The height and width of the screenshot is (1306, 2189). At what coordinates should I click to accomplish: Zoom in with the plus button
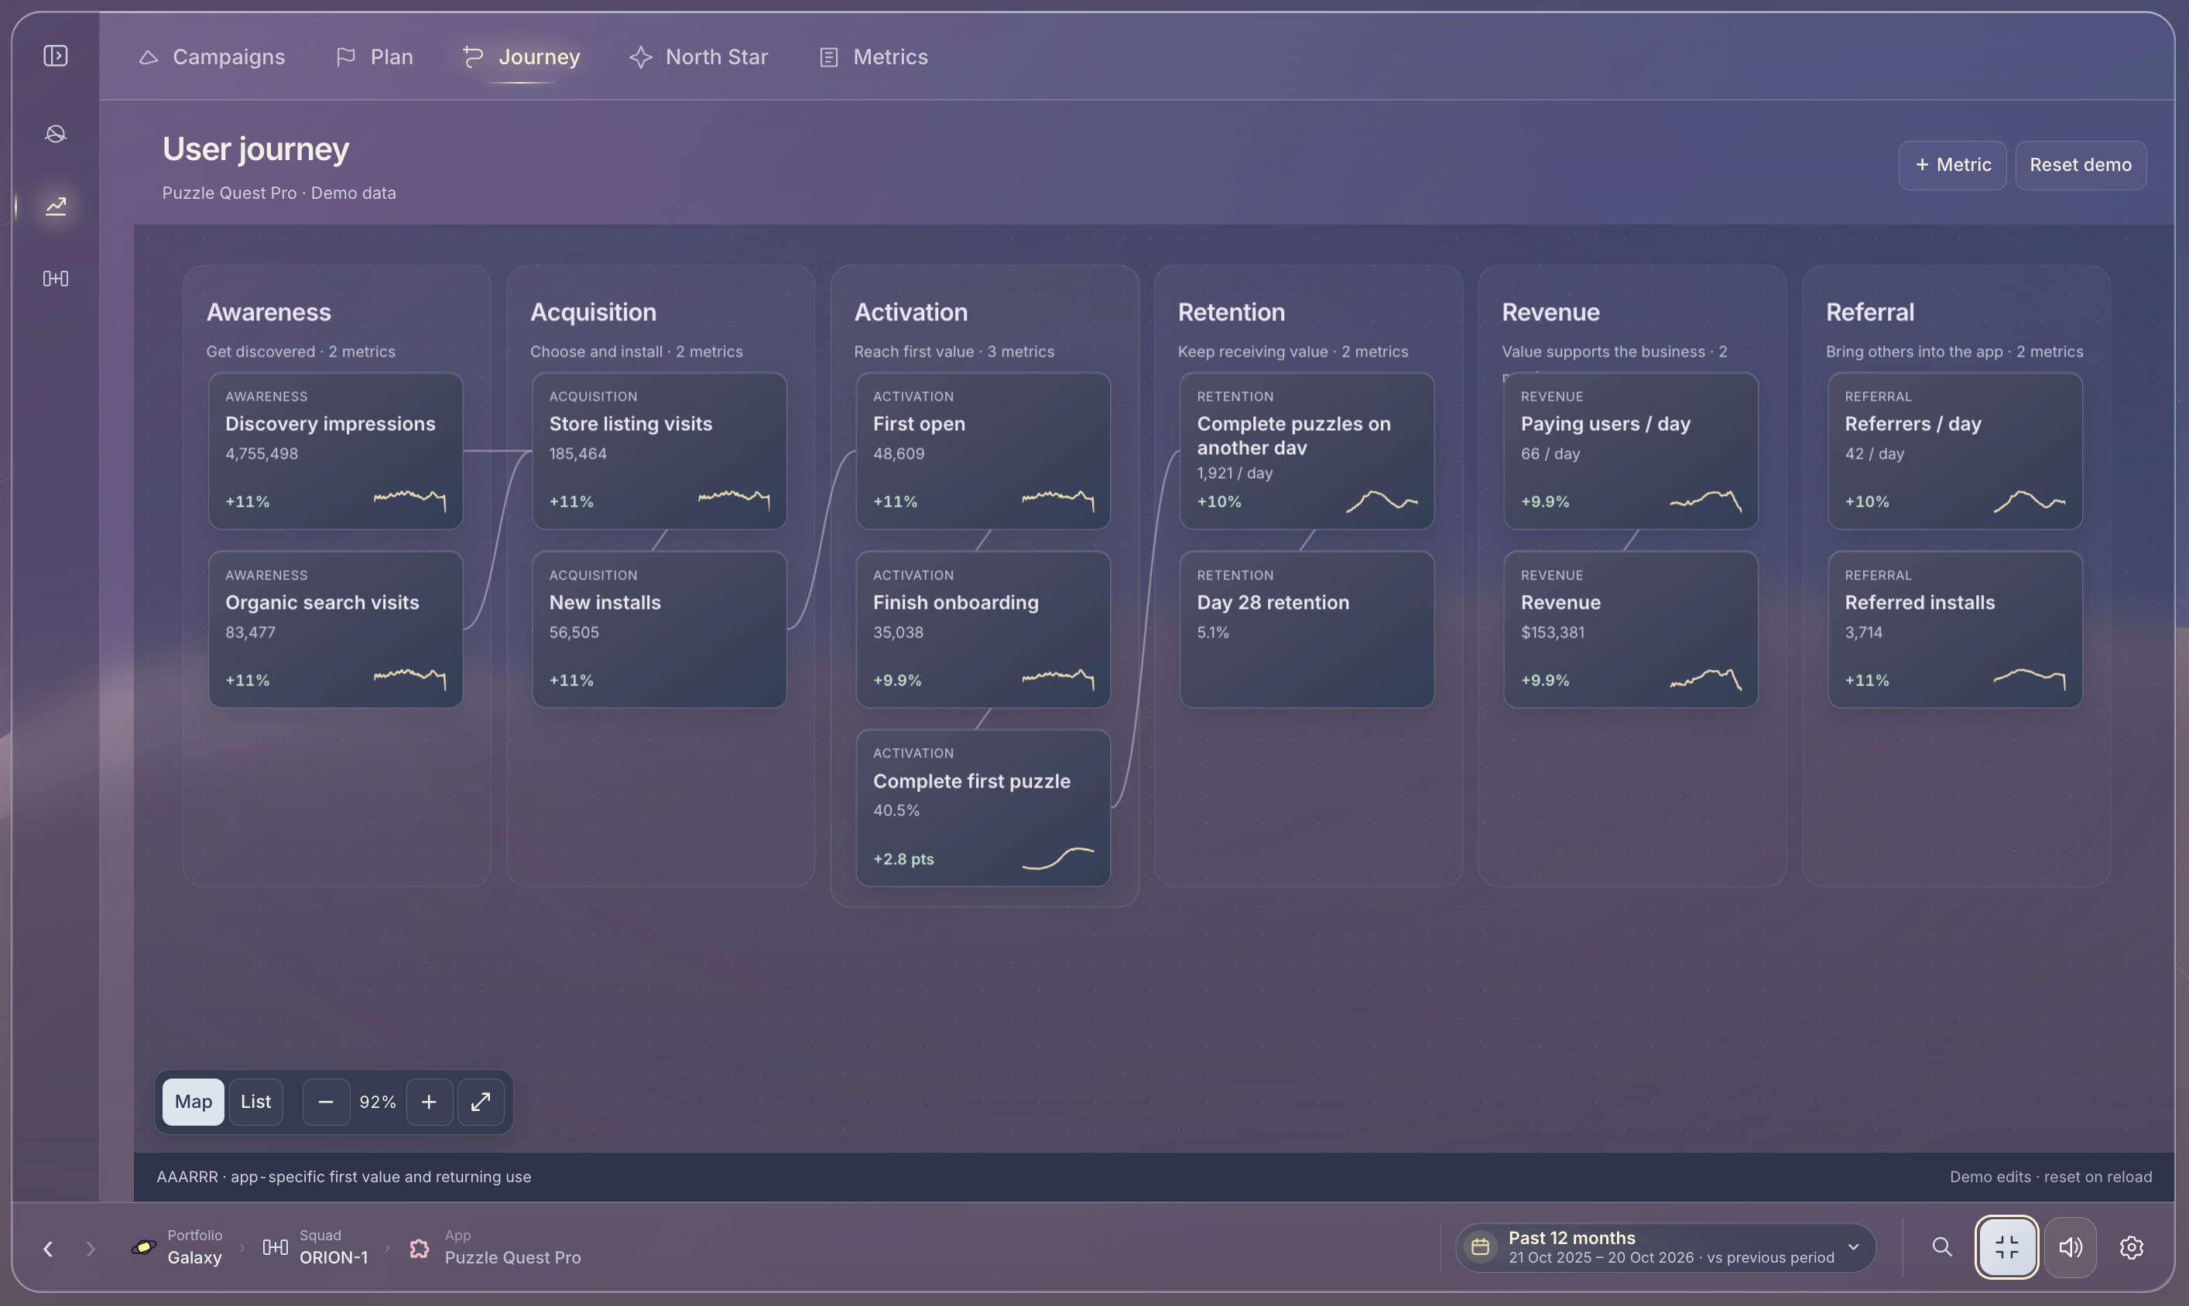point(429,1102)
